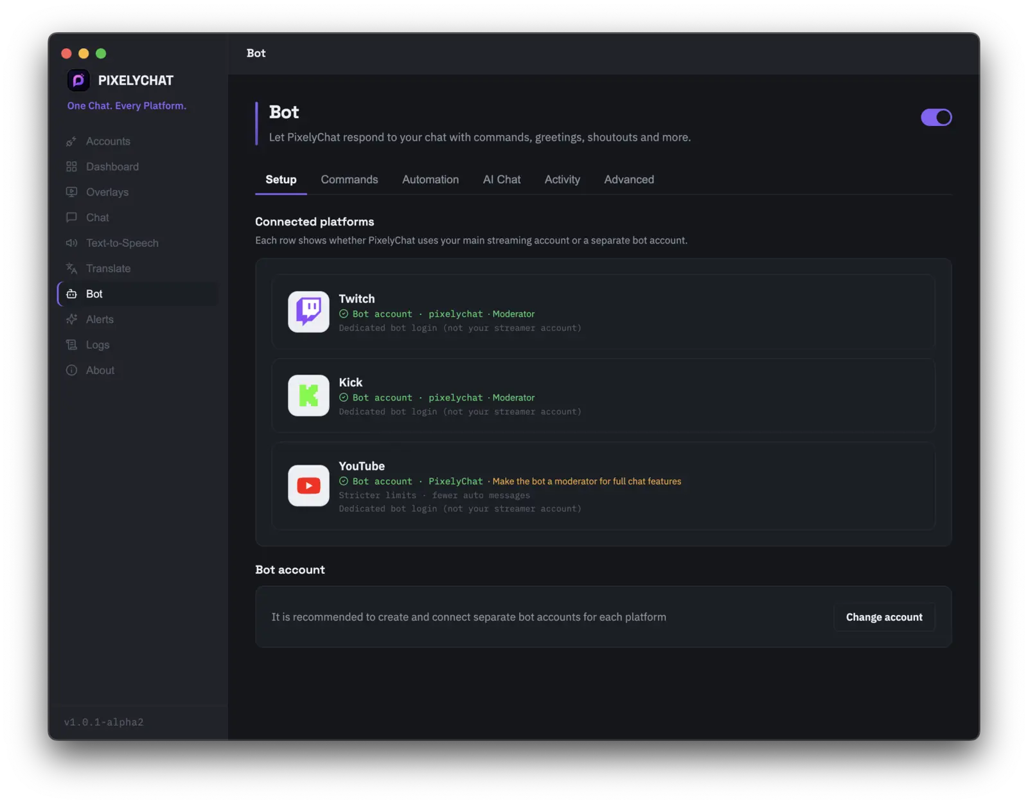
Task: Click the Bot account section heading
Action: pos(290,570)
